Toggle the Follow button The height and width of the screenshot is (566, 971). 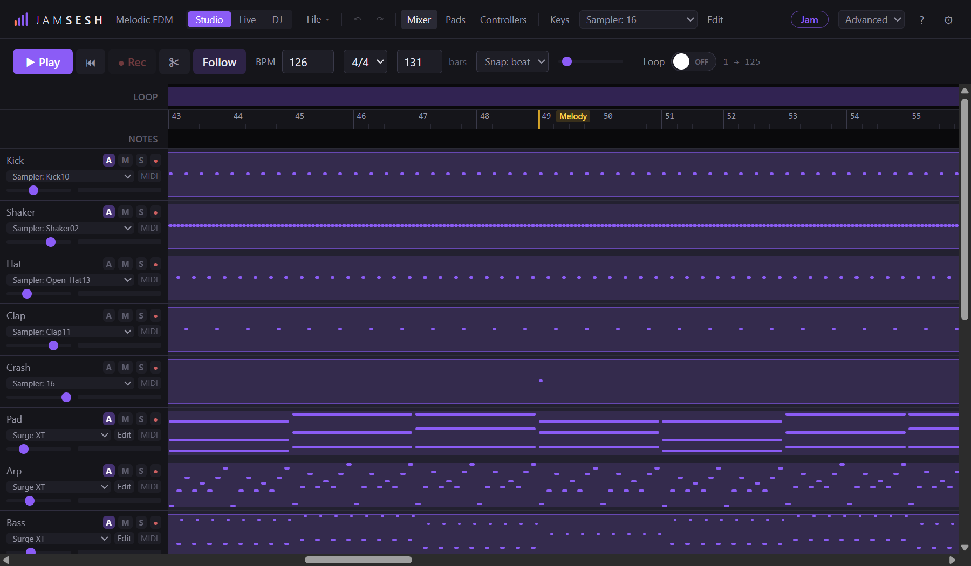point(220,62)
